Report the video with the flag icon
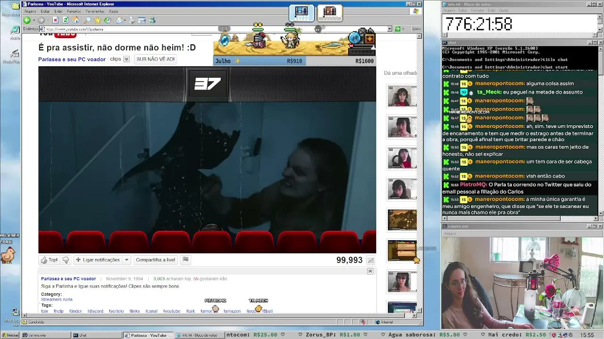604x339 pixels. point(185,259)
